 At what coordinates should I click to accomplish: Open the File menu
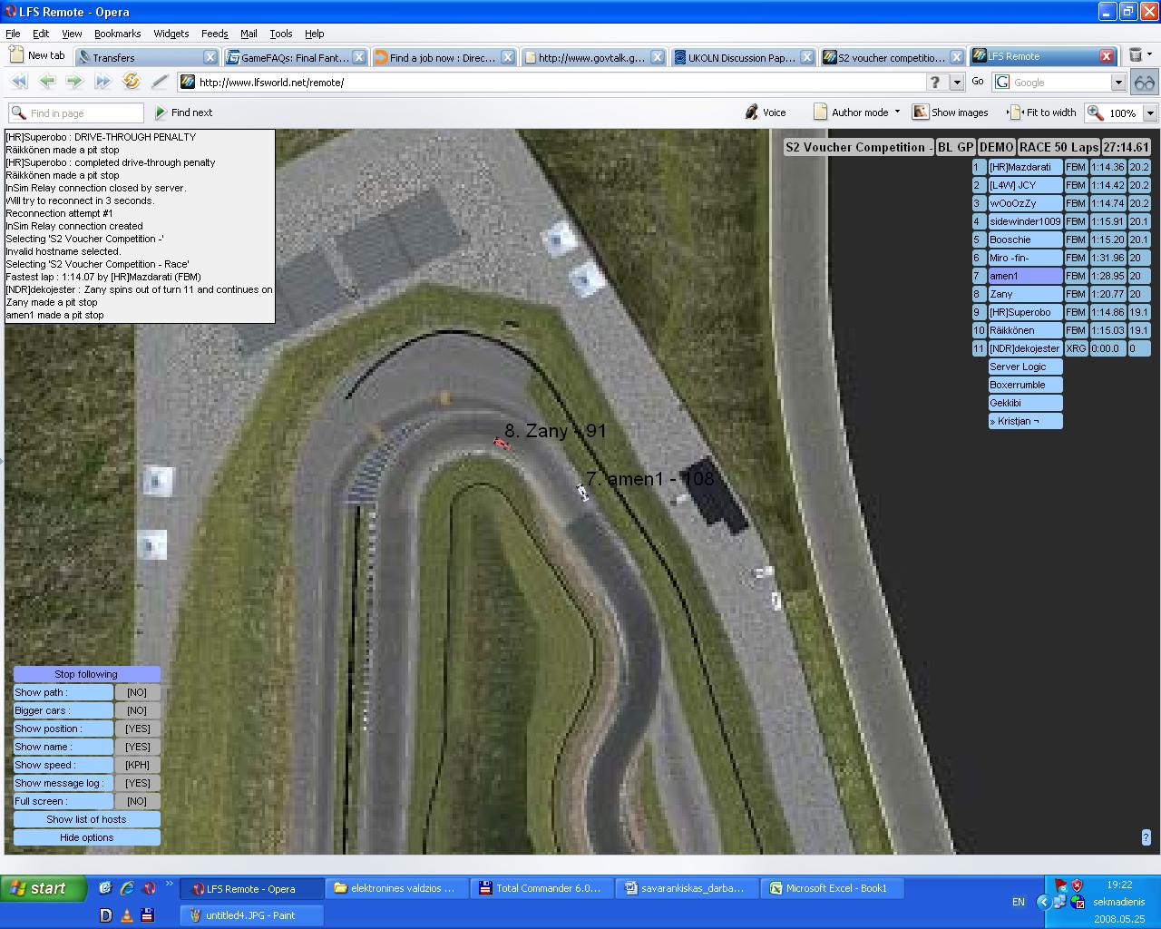[x=13, y=34]
